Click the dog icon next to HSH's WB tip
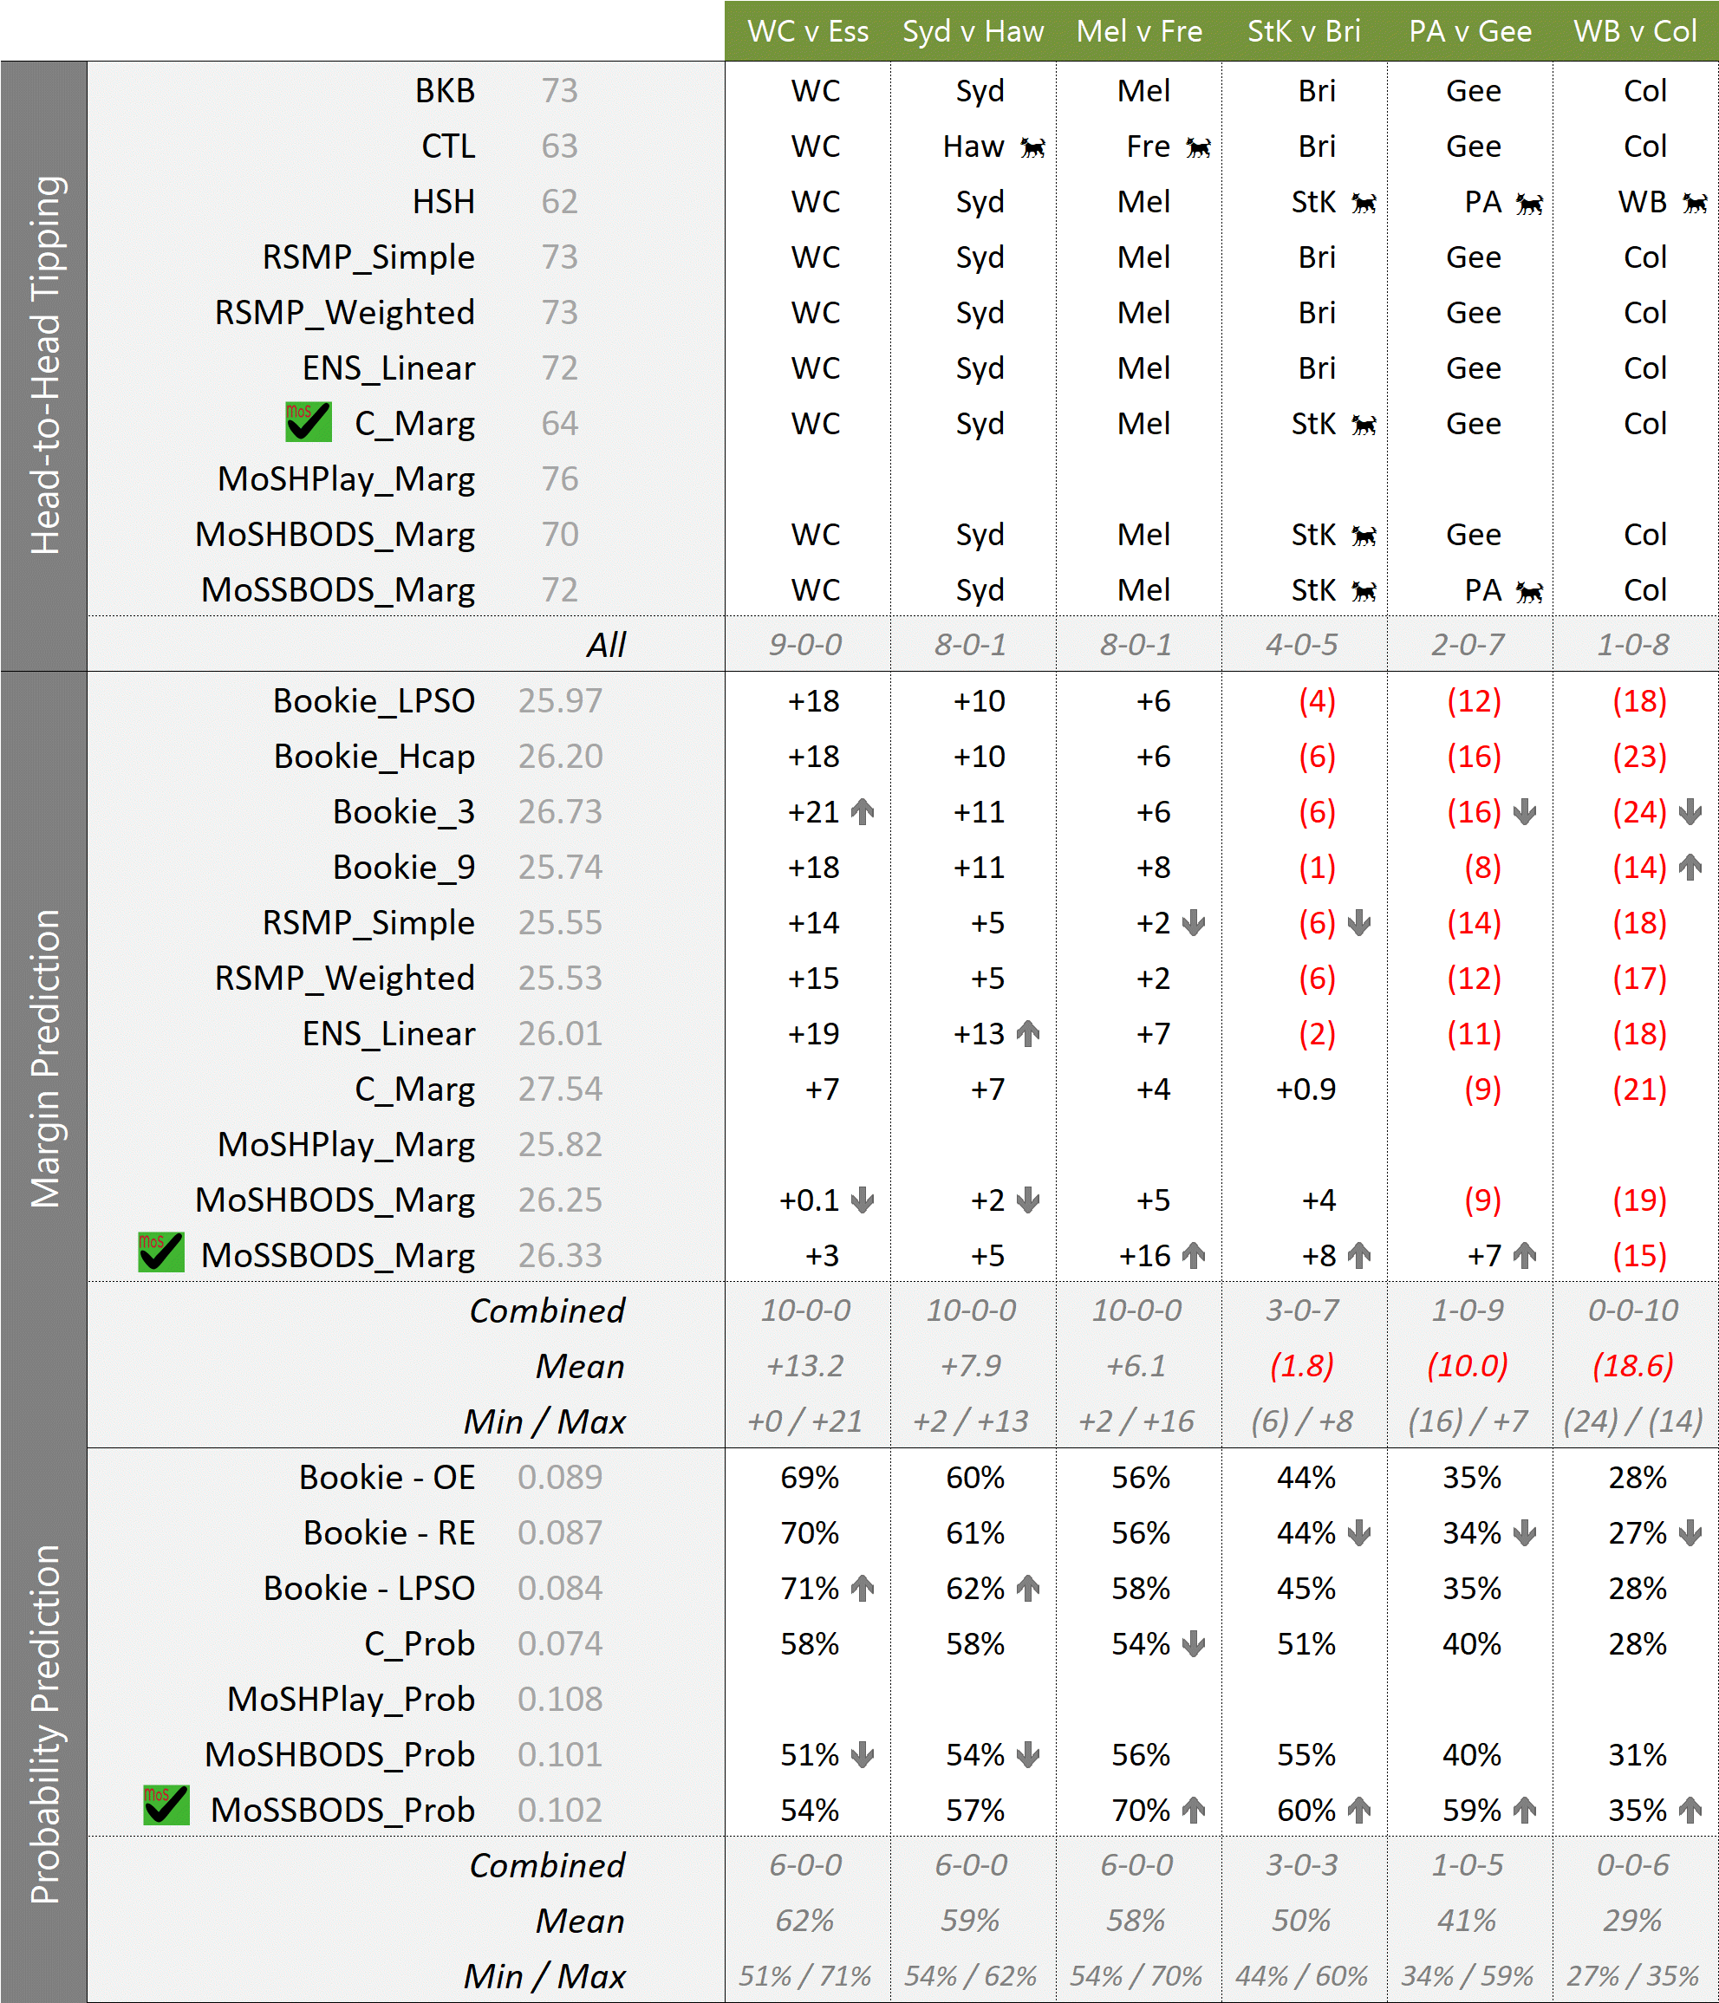Screen dimensions: 1719x2003 pos(1695,203)
